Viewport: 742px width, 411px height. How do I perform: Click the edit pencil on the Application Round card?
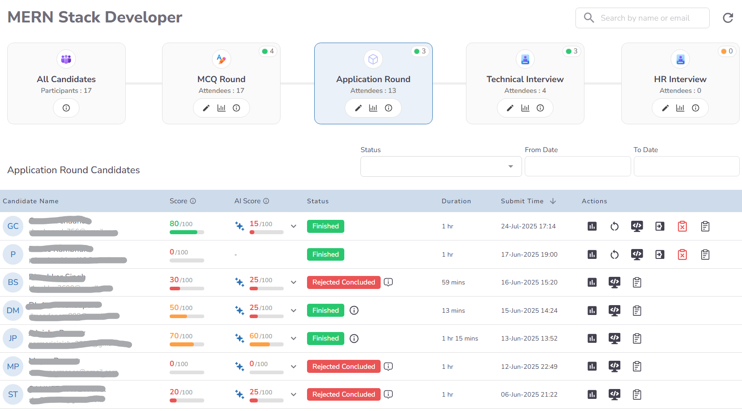(358, 108)
